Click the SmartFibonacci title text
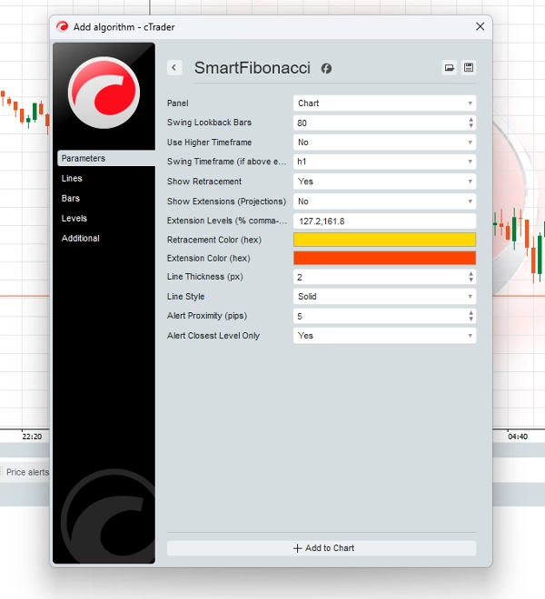 (253, 68)
